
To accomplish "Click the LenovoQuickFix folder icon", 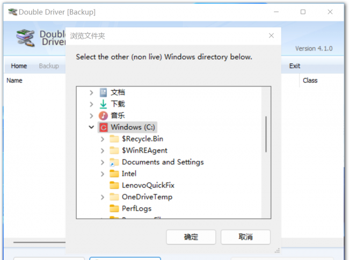I will point(114,185).
